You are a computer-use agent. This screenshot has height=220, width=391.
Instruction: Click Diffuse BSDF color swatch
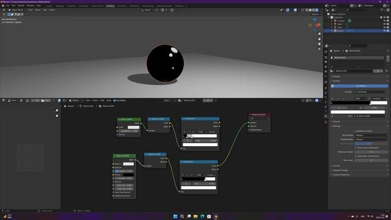[133, 127]
